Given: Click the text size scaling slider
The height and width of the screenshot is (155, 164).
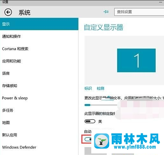Looking at the screenshot, I should tap(101, 105).
